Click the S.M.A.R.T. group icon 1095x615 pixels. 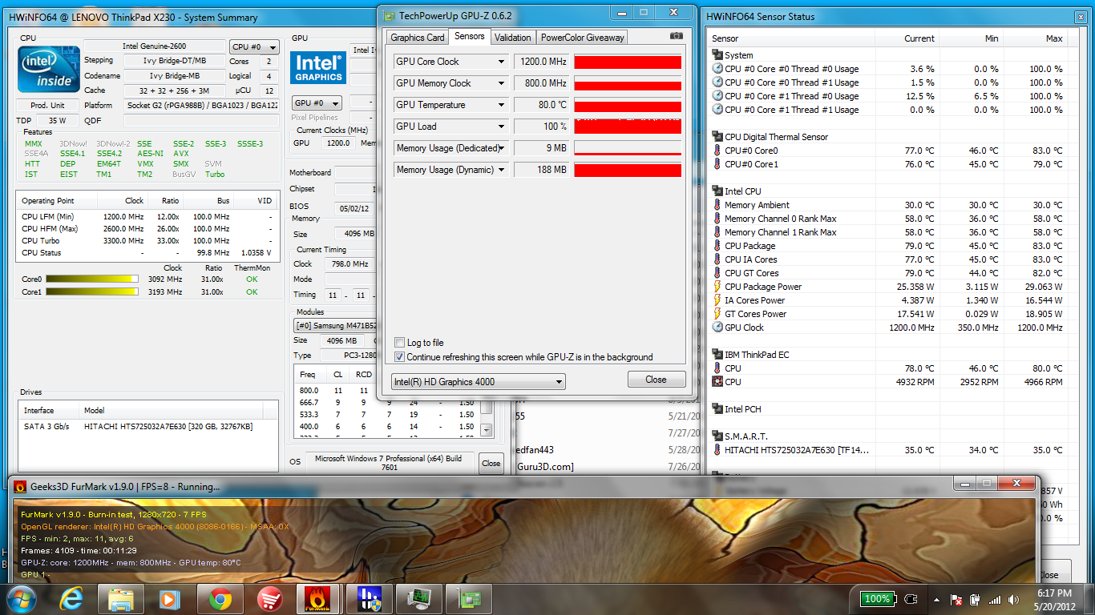tap(717, 436)
